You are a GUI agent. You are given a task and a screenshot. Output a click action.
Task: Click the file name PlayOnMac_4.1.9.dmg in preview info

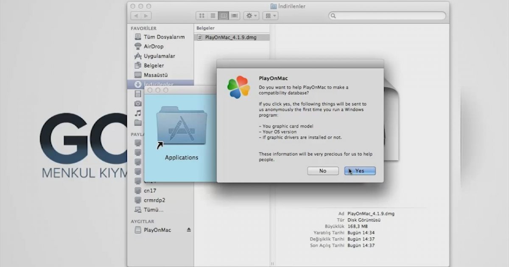371,214
